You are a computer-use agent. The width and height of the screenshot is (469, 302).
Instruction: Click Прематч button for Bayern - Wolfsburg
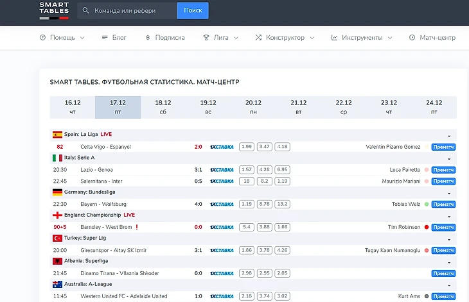pos(443,205)
